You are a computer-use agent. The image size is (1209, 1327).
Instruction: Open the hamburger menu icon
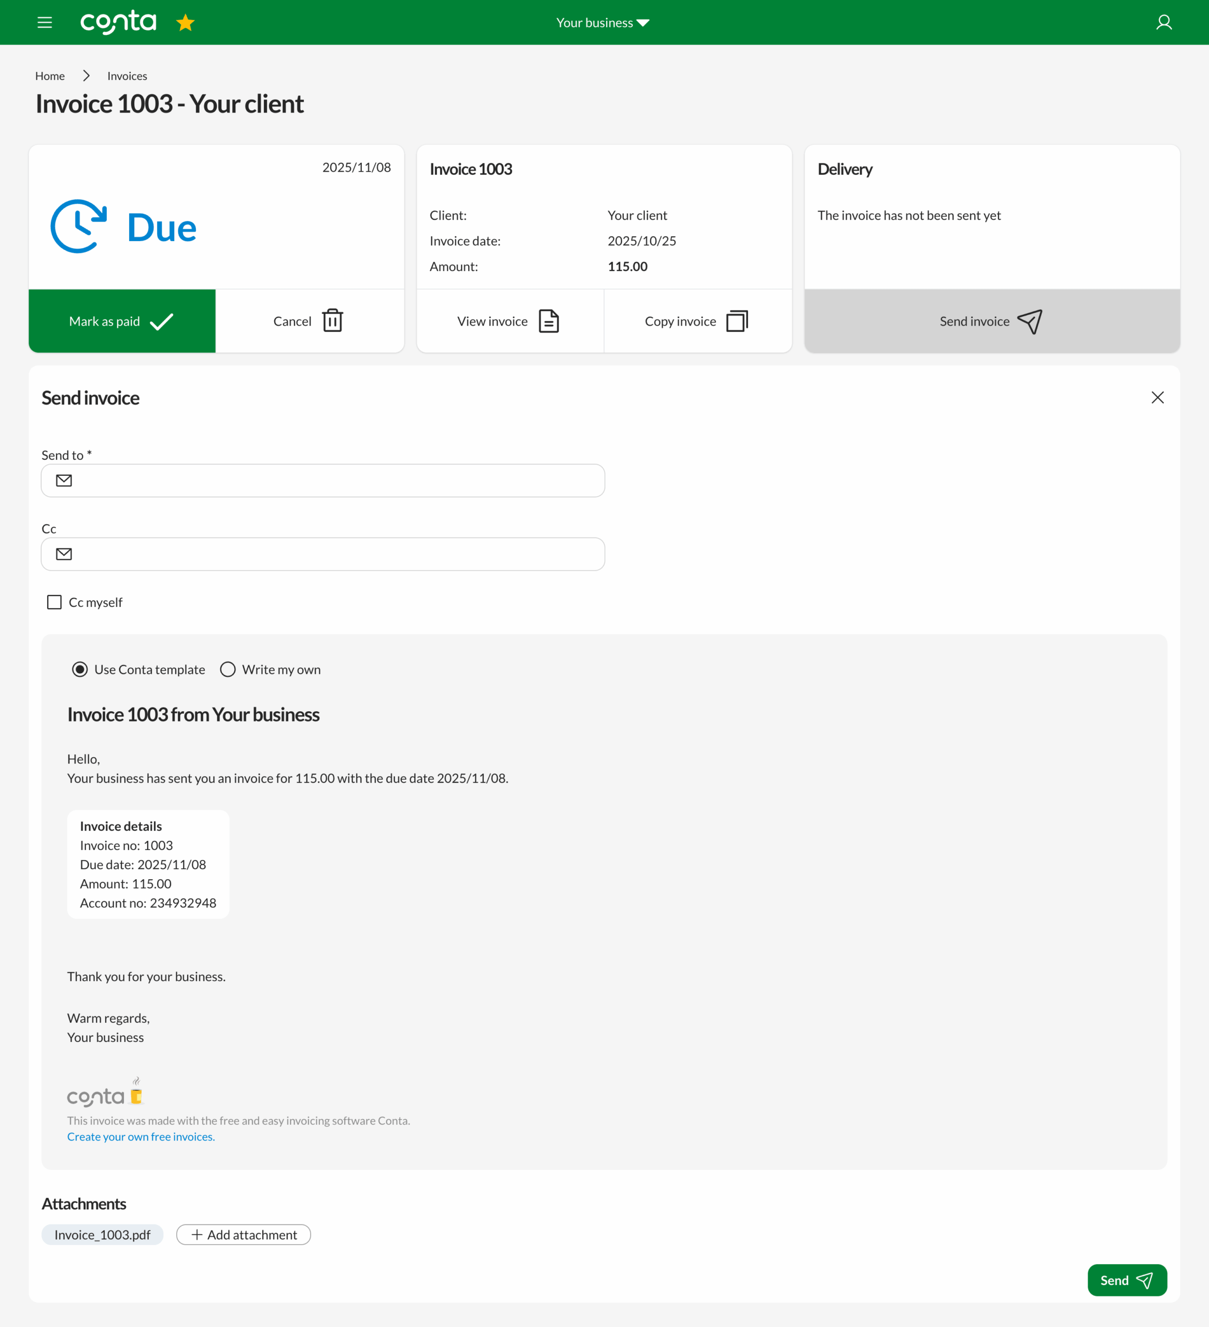[x=44, y=22]
